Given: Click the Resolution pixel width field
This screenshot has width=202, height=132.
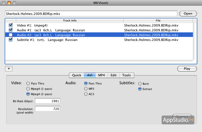Looking at the screenshot, I should click(47, 109).
